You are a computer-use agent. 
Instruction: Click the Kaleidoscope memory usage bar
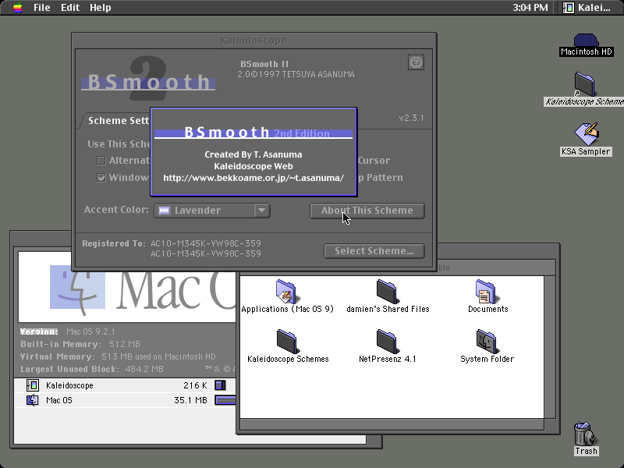220,385
